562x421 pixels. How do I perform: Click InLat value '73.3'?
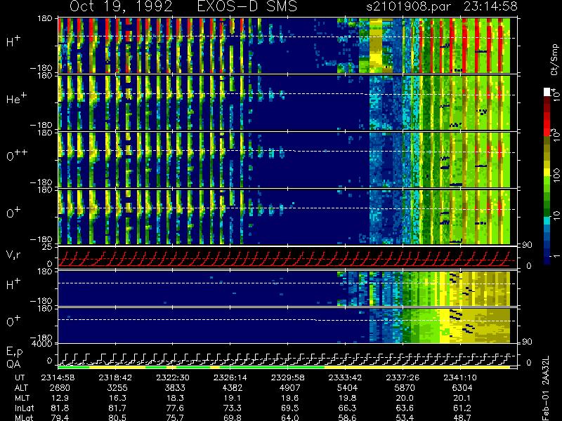pyautogui.click(x=233, y=408)
